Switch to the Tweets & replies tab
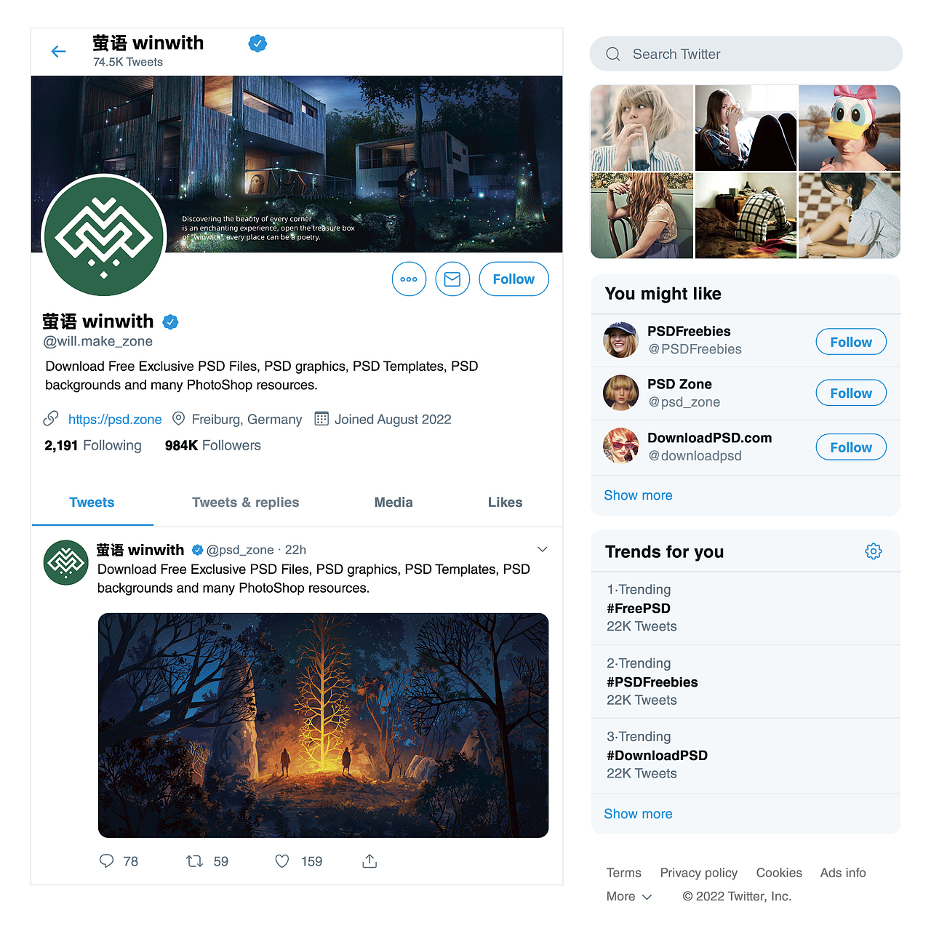 point(245,503)
